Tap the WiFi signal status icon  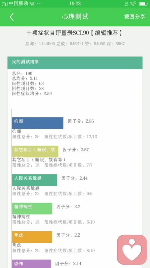point(32,4)
